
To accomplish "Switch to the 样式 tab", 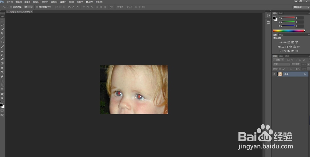I will coord(281,35).
